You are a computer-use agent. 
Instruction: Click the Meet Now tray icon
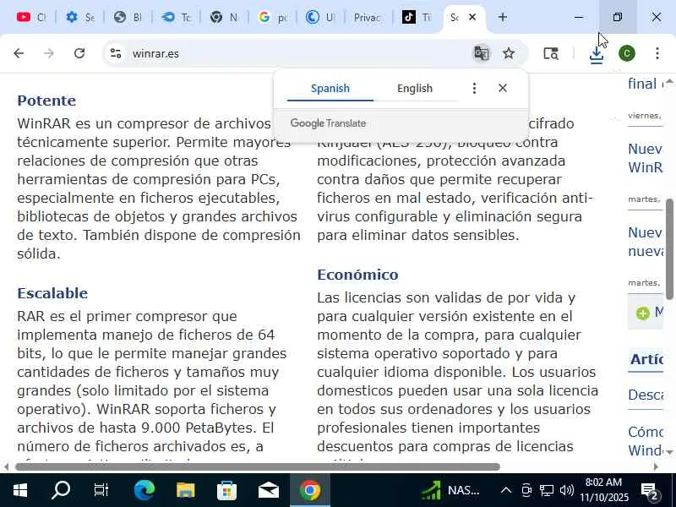click(x=526, y=490)
